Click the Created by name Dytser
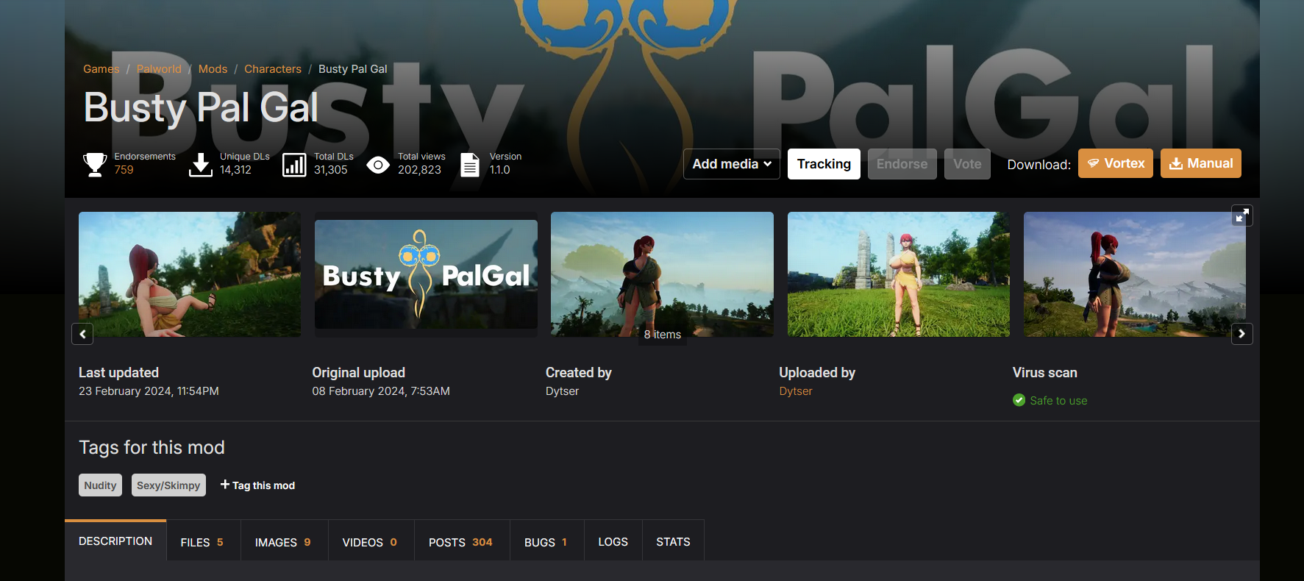The height and width of the screenshot is (581, 1304). (562, 391)
